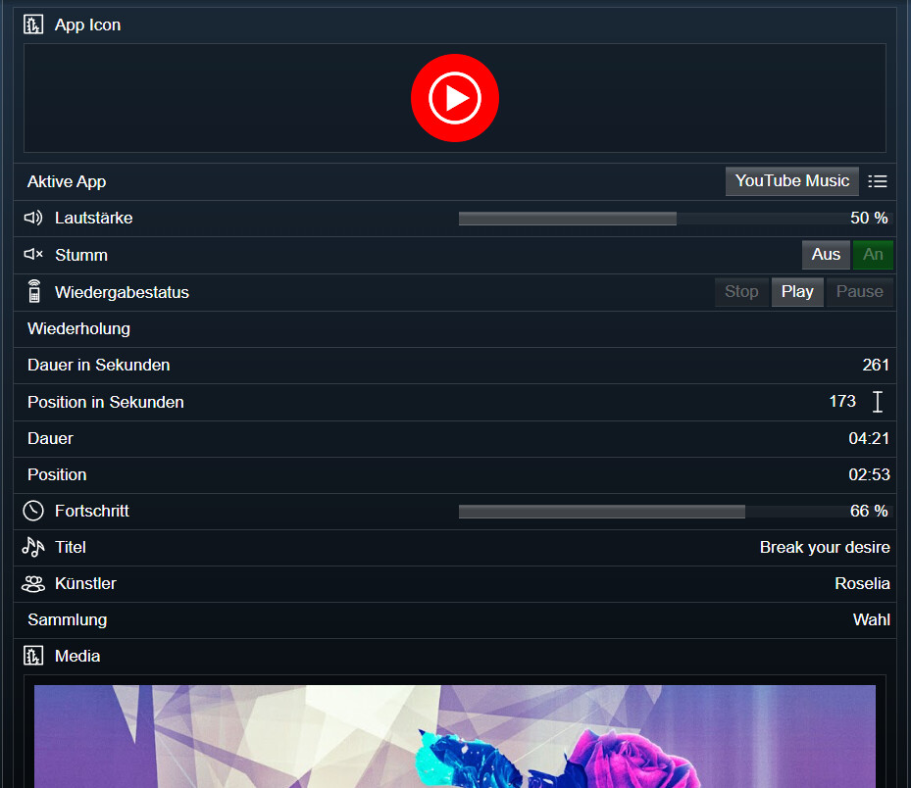Set Stumm to Aus

click(x=826, y=255)
